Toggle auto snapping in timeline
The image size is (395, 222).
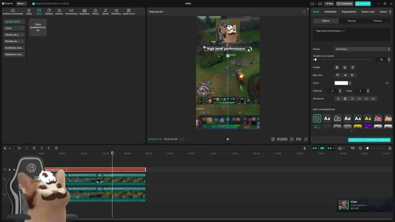322,148
